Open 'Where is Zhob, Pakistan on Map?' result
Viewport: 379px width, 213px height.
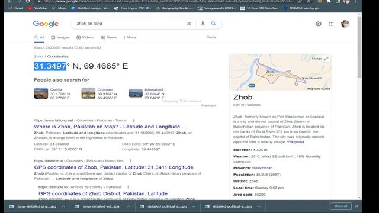110,127
